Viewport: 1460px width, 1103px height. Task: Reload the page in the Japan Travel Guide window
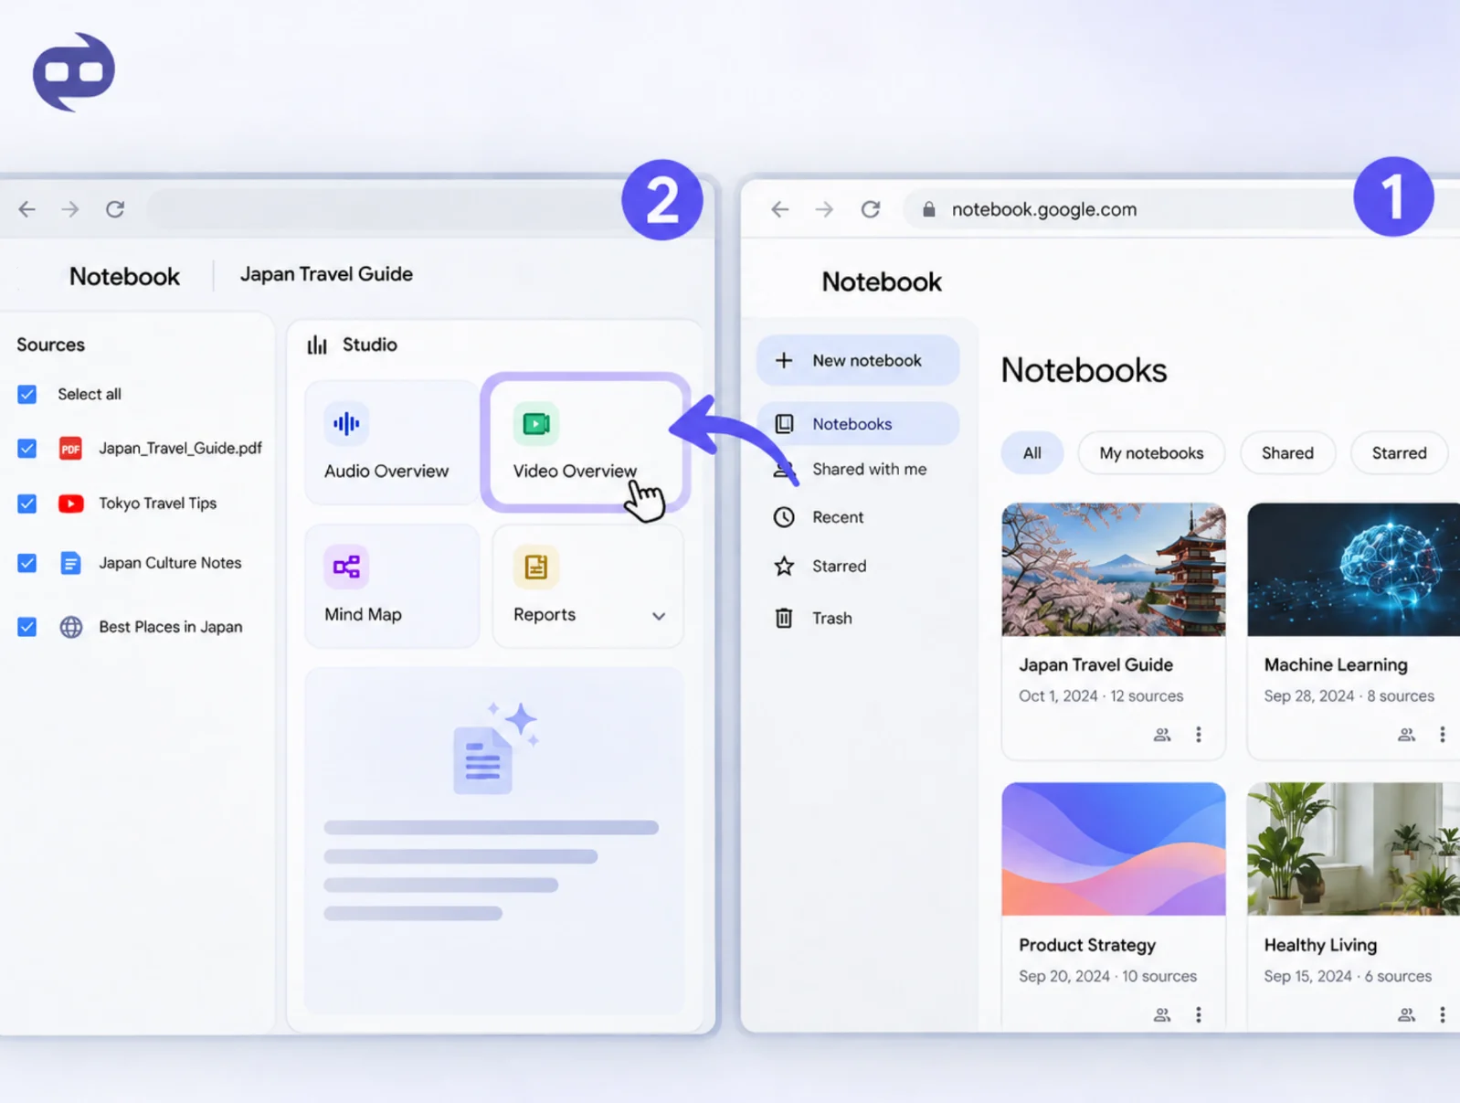pyautogui.click(x=115, y=209)
